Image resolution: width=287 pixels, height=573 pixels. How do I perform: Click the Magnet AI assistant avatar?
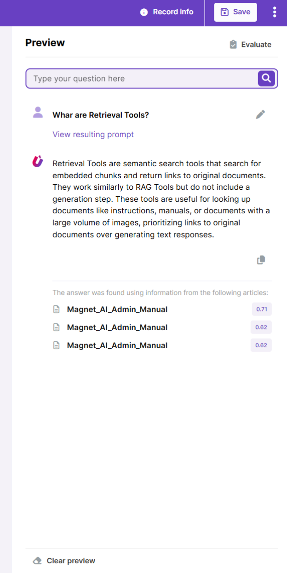[x=38, y=162]
